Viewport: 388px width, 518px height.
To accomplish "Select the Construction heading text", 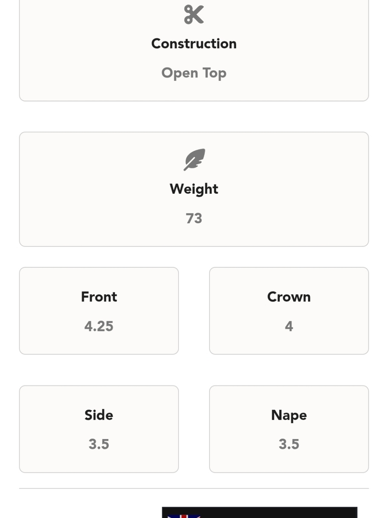I will (194, 44).
